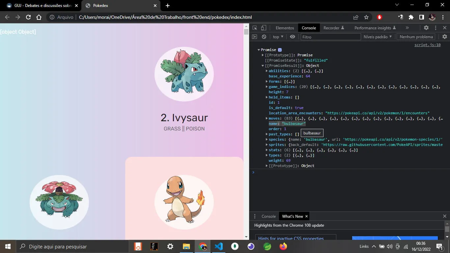The height and width of the screenshot is (253, 450).
Task: Open DevTools settings gear beside the tabs
Action: coord(426,28)
